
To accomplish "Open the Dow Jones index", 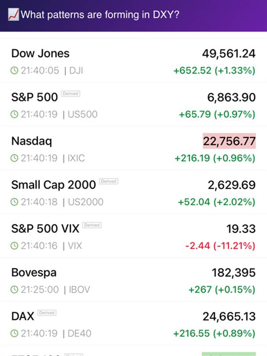I will [40, 54].
